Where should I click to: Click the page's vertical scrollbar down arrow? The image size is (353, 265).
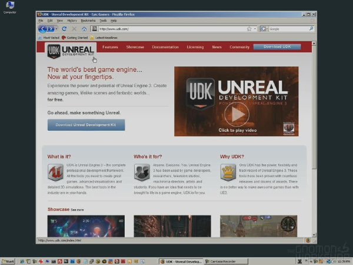[314, 235]
